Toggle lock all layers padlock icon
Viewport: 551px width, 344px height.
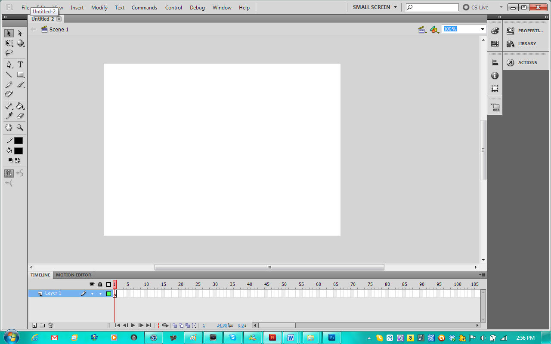[x=100, y=284]
